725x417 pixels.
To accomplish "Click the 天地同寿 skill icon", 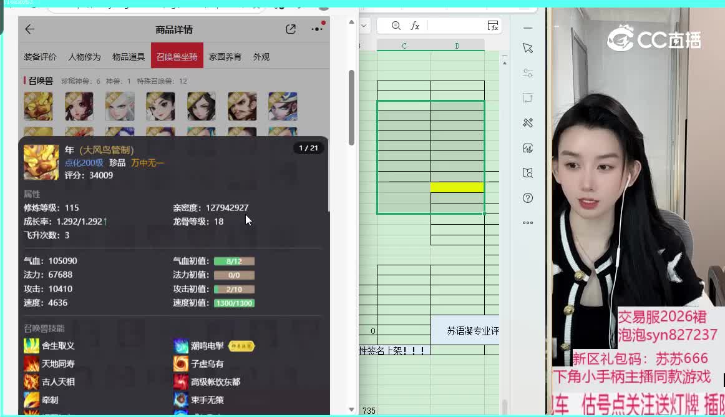I will point(31,364).
